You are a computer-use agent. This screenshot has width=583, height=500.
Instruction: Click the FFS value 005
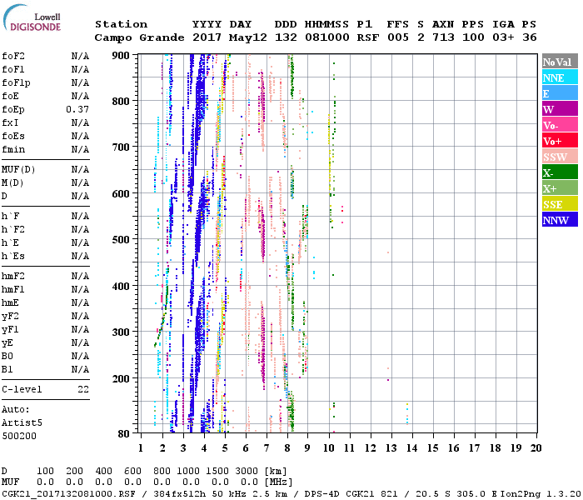pyautogui.click(x=398, y=37)
